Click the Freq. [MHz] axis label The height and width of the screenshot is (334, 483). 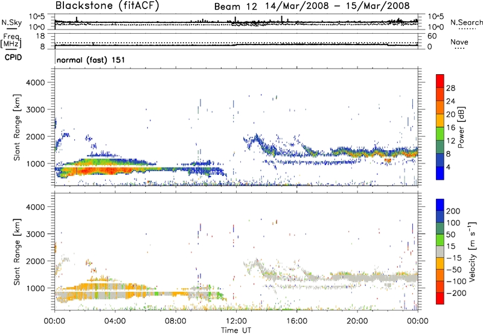11,40
